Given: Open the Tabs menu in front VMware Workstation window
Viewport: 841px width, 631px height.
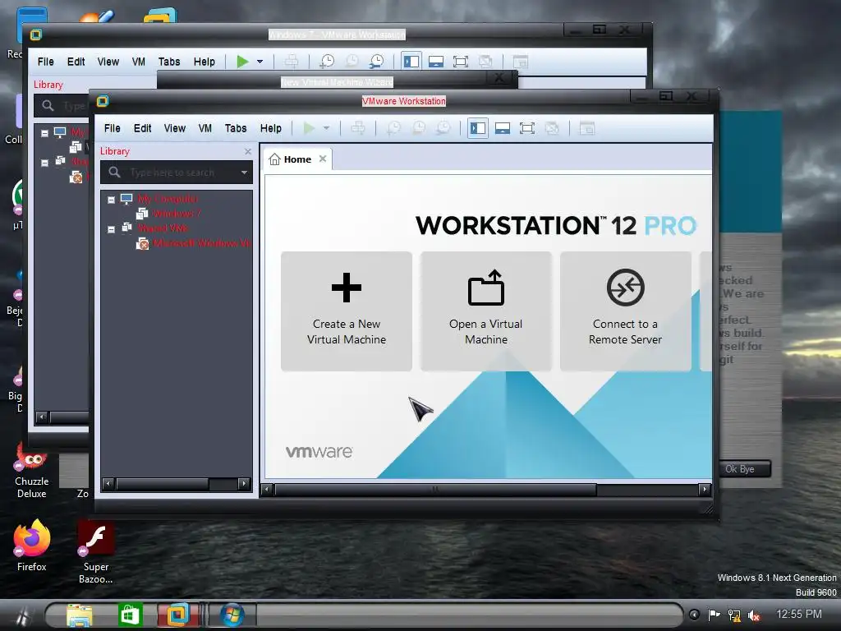Looking at the screenshot, I should click(236, 128).
